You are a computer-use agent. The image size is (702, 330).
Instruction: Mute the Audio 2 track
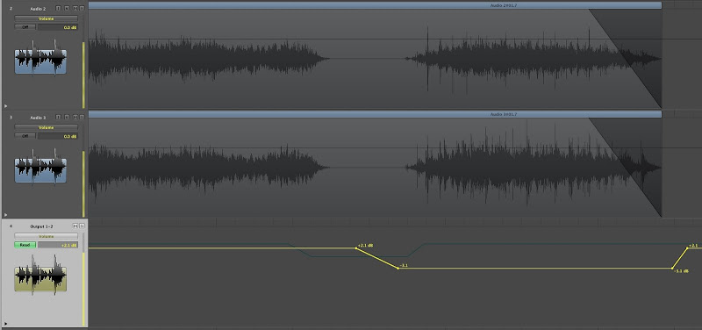[x=75, y=8]
